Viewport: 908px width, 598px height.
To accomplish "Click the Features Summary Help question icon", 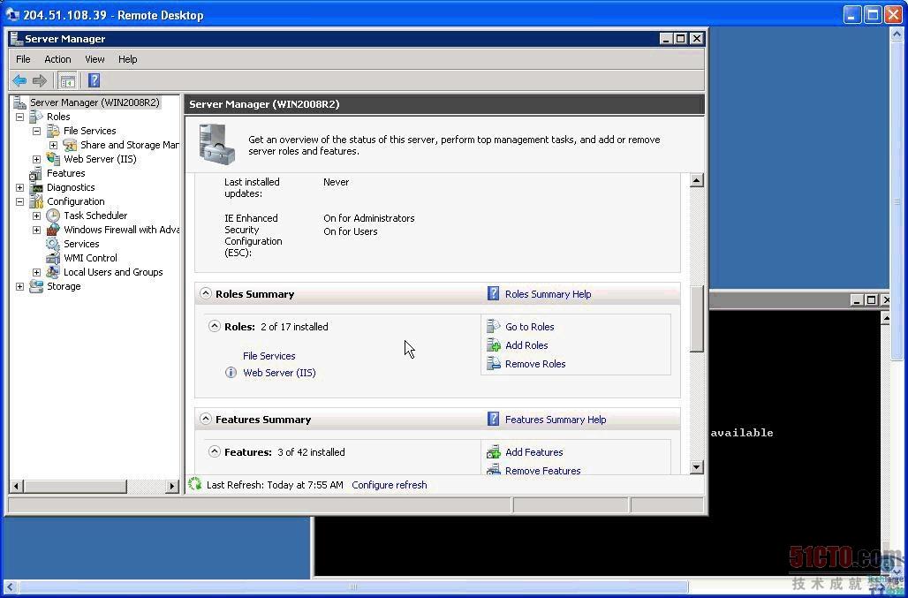I will coord(493,419).
